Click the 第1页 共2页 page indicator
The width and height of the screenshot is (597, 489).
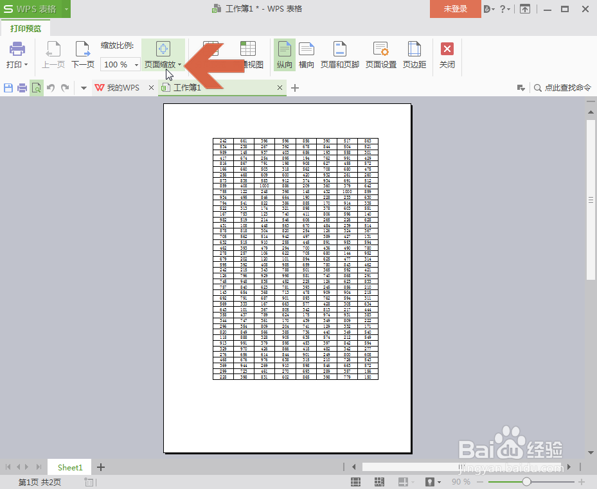(40, 482)
